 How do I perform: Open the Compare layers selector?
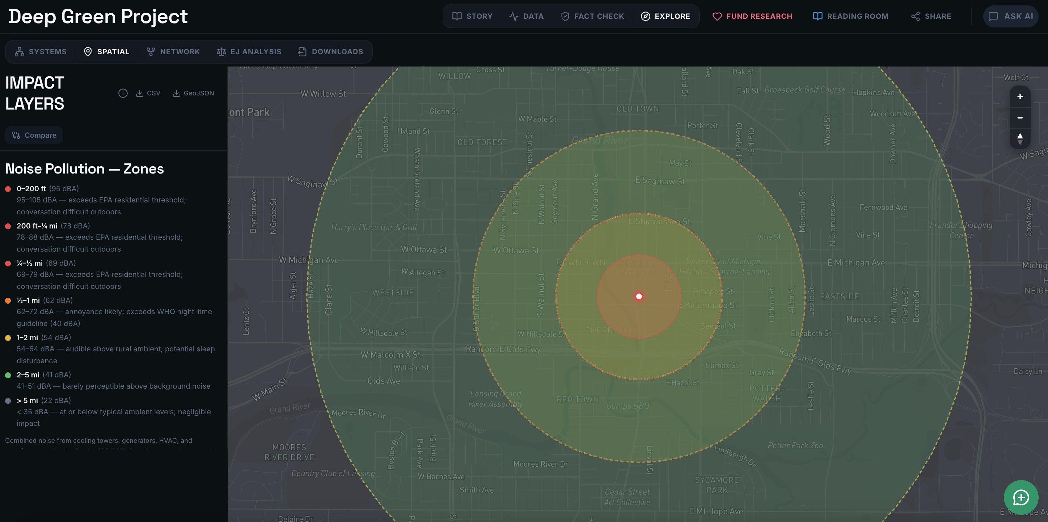[x=34, y=135]
